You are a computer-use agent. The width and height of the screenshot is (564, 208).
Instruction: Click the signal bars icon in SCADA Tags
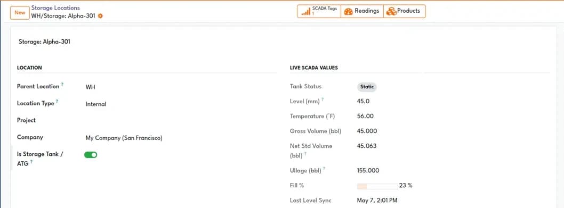(306, 12)
